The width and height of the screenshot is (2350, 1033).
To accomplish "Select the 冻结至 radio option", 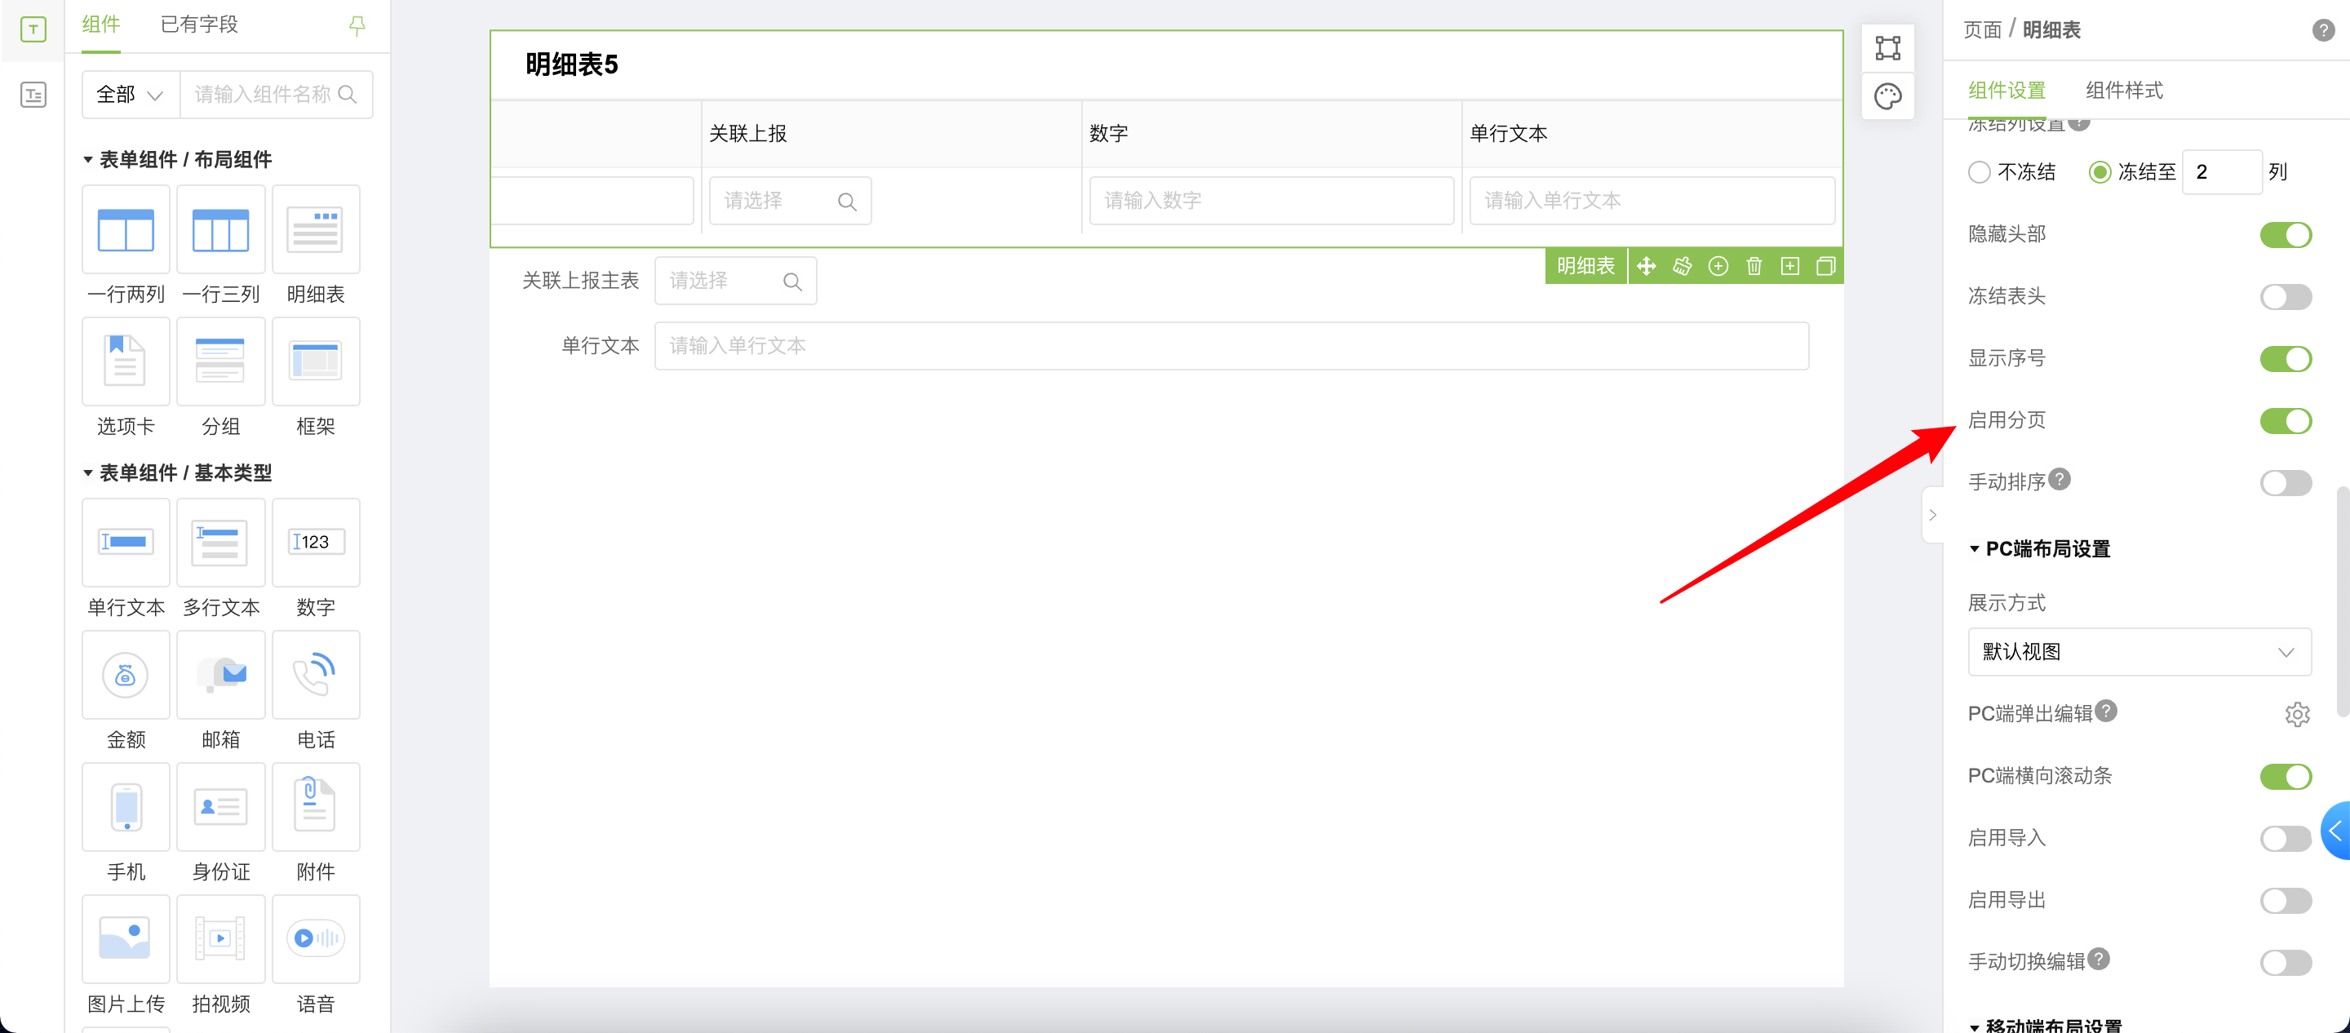I will pos(2099,171).
